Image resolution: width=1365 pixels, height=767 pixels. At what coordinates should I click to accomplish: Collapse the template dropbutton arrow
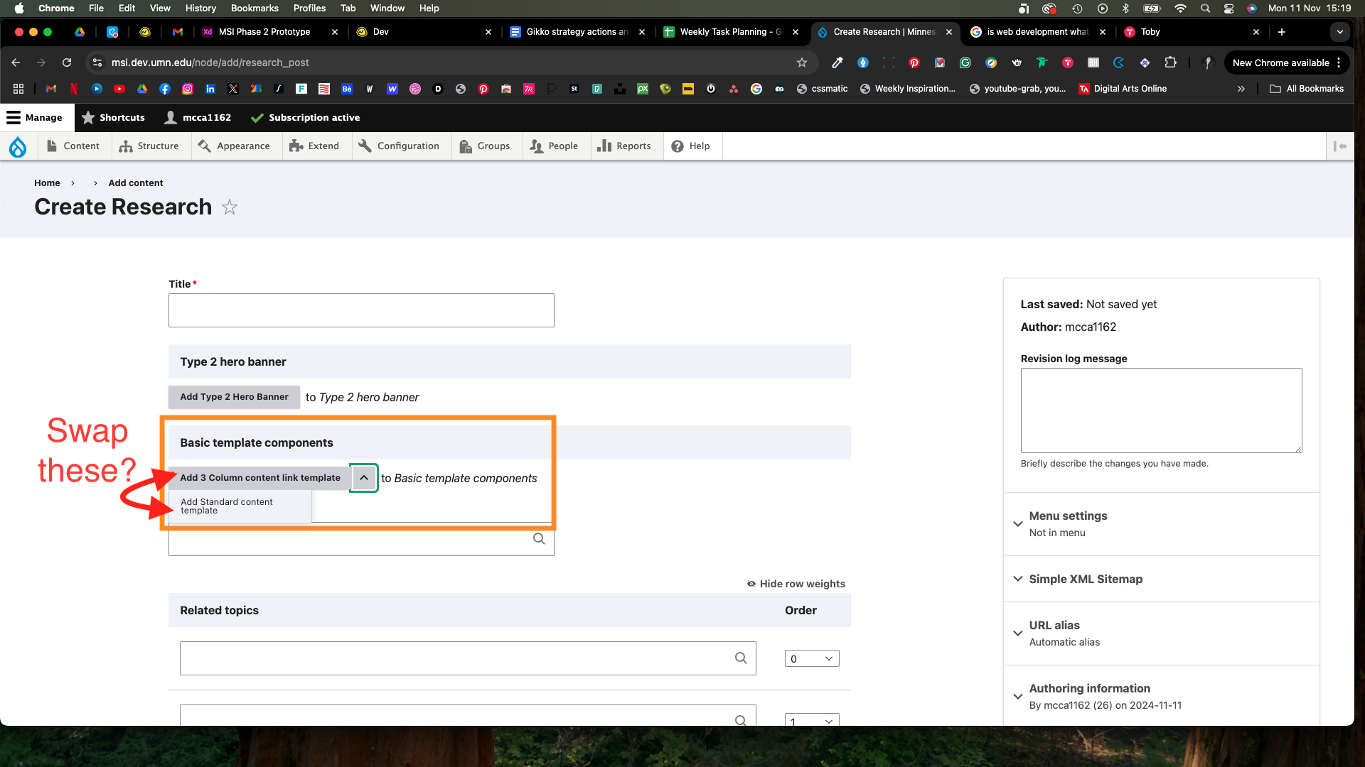click(364, 478)
